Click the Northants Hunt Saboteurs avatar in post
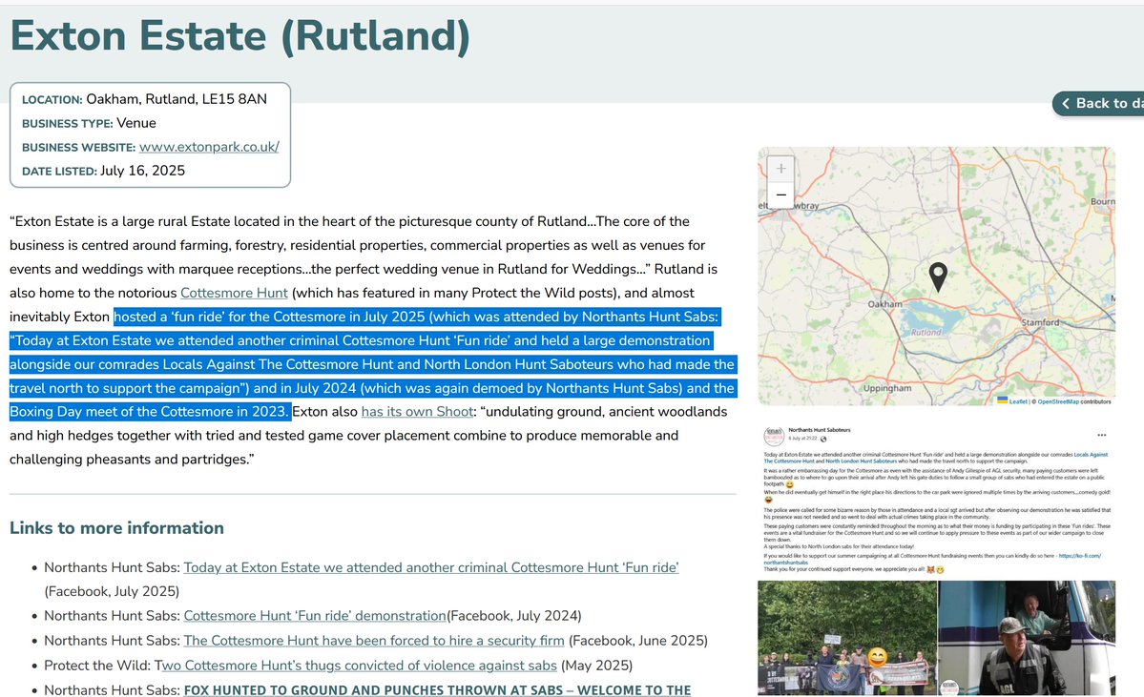This screenshot has width=1144, height=697. (x=774, y=436)
